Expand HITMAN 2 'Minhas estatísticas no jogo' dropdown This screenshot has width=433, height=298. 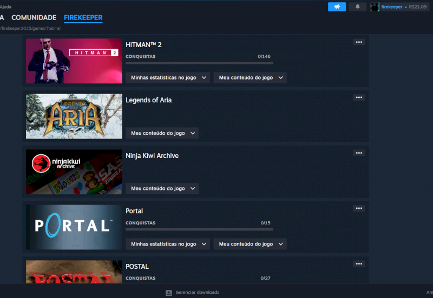pos(168,78)
